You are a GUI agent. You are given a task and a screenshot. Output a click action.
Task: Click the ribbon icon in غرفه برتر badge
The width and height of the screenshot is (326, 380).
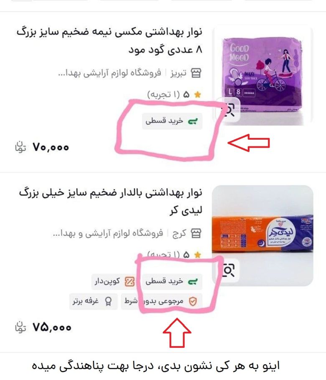[x=108, y=302]
